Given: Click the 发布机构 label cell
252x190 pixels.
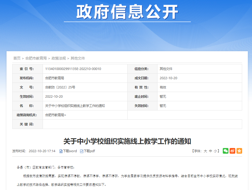Looking at the screenshot, I should point(27,78).
